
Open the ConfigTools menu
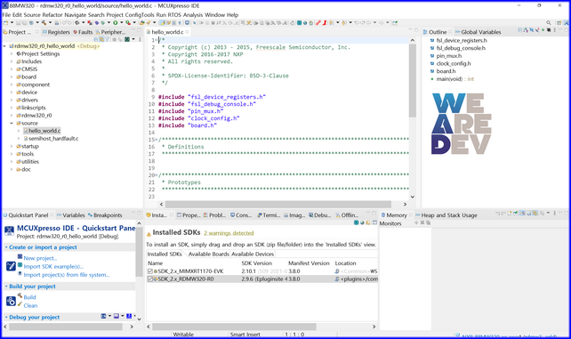click(140, 15)
